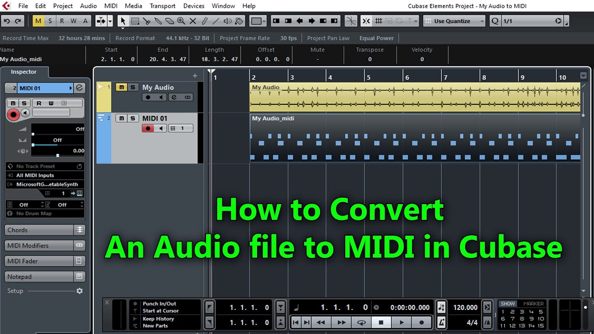
Task: Click the Redo arrow in the toolbar
Action: (18, 21)
